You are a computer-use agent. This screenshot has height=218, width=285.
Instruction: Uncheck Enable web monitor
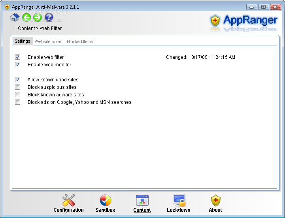tap(18, 64)
